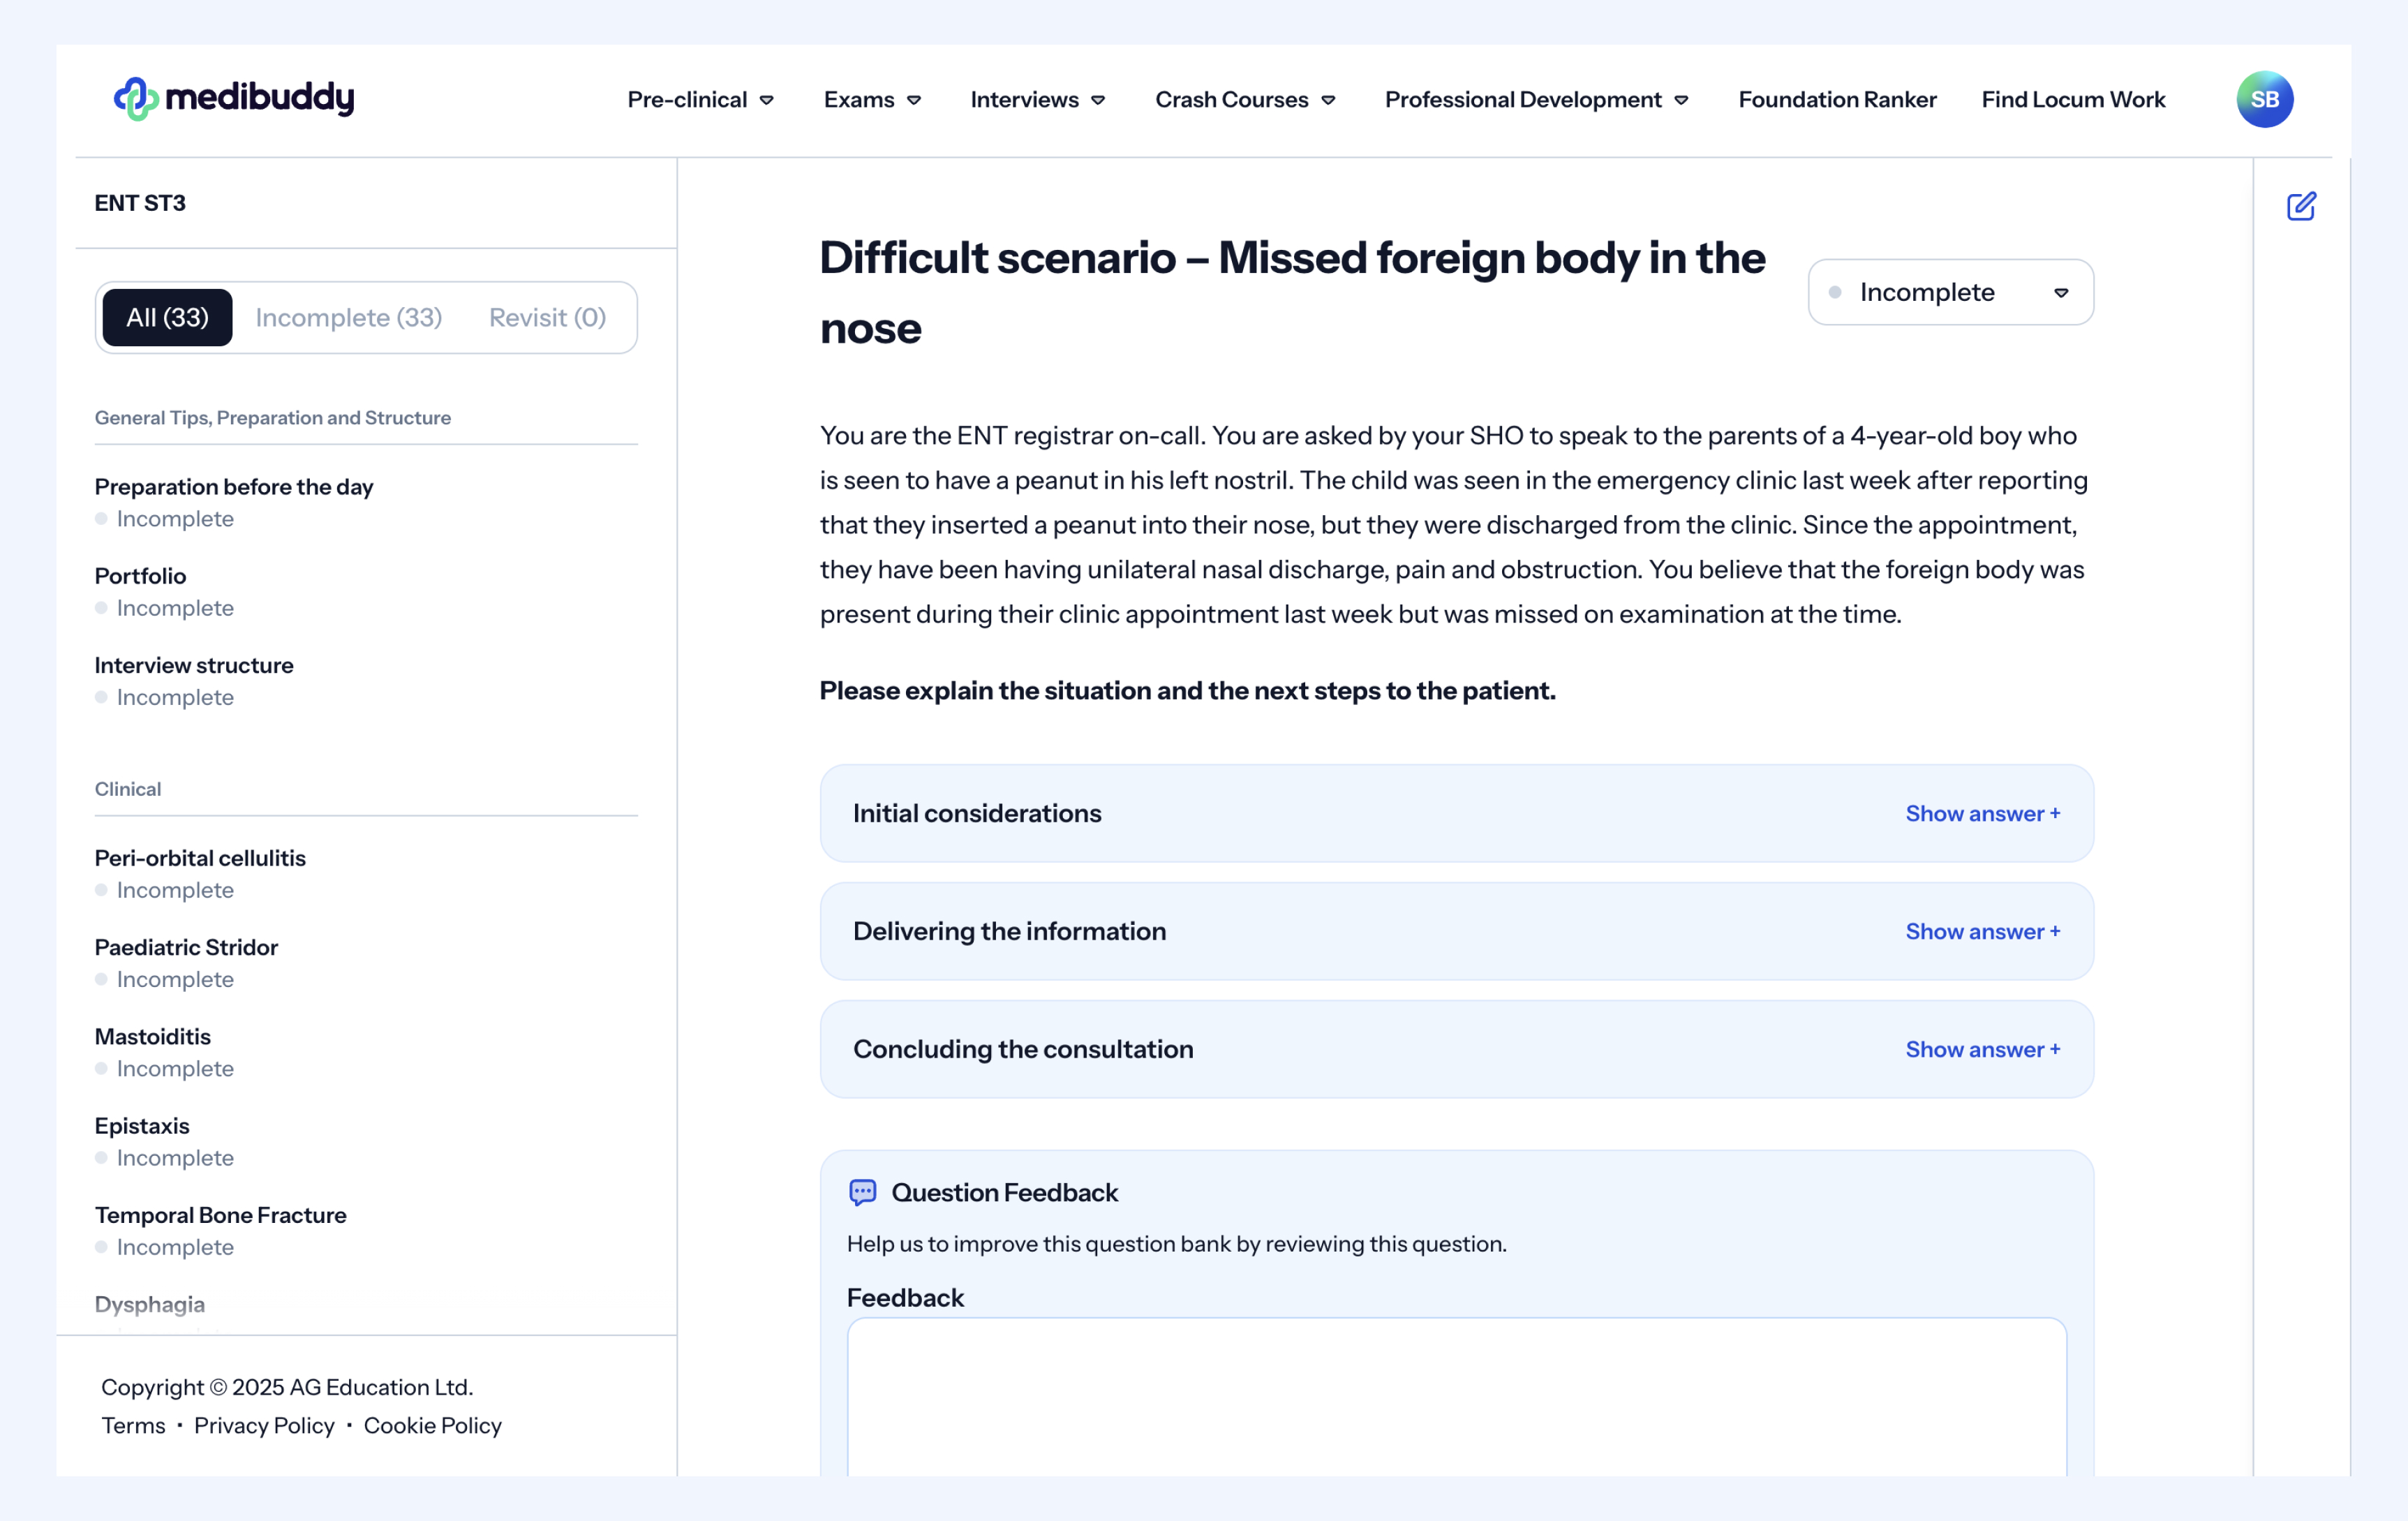Switch to the Incomplete (33) filter
Viewport: 2408px width, 1521px height.
pos(348,317)
